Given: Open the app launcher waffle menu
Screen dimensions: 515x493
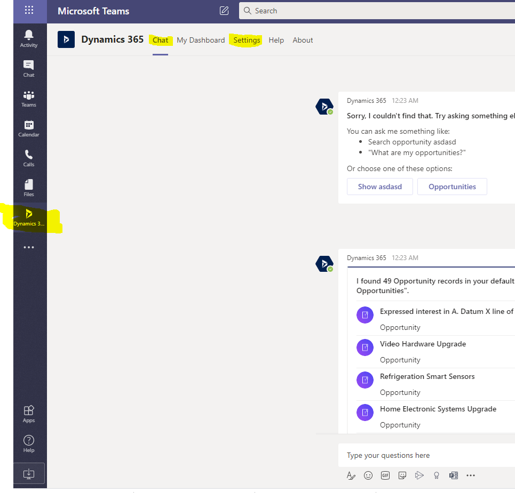Looking at the screenshot, I should point(29,10).
